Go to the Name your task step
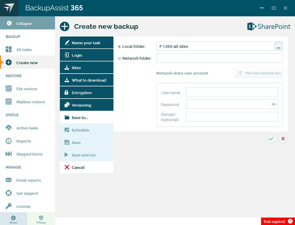The height and width of the screenshot is (225, 295). [x=87, y=43]
